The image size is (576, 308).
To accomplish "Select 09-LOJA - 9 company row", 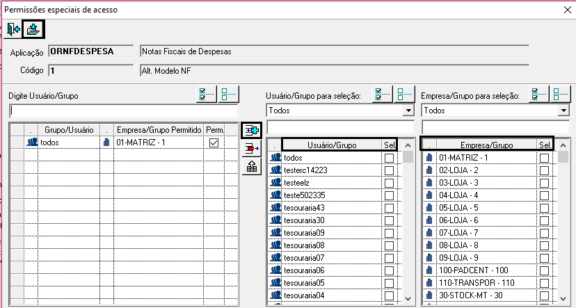I will pyautogui.click(x=488, y=258).
